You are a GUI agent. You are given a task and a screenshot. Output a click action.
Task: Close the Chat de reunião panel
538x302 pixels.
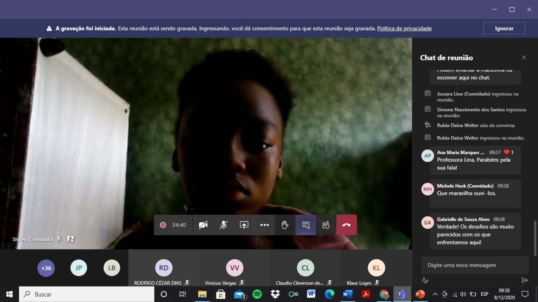524,58
